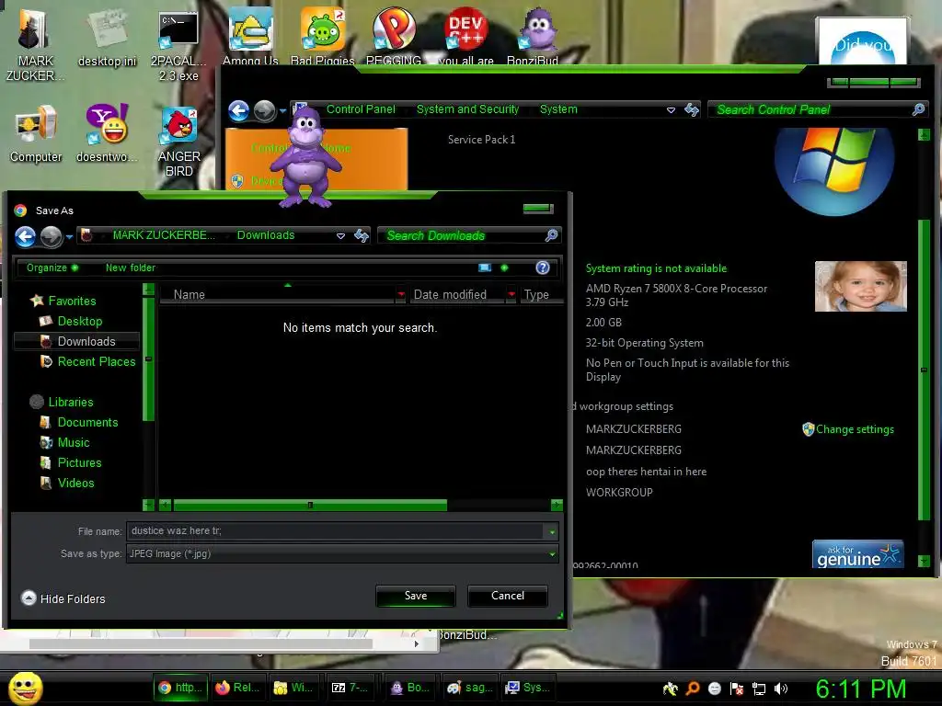The height and width of the screenshot is (706, 942).
Task: Click the Forward arrow in Save As dialog
Action: 52,236
